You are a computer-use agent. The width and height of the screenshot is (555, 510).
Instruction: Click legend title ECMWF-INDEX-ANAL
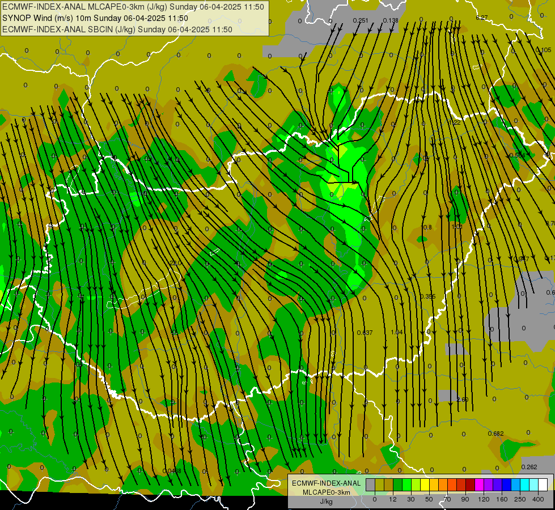(x=326, y=483)
